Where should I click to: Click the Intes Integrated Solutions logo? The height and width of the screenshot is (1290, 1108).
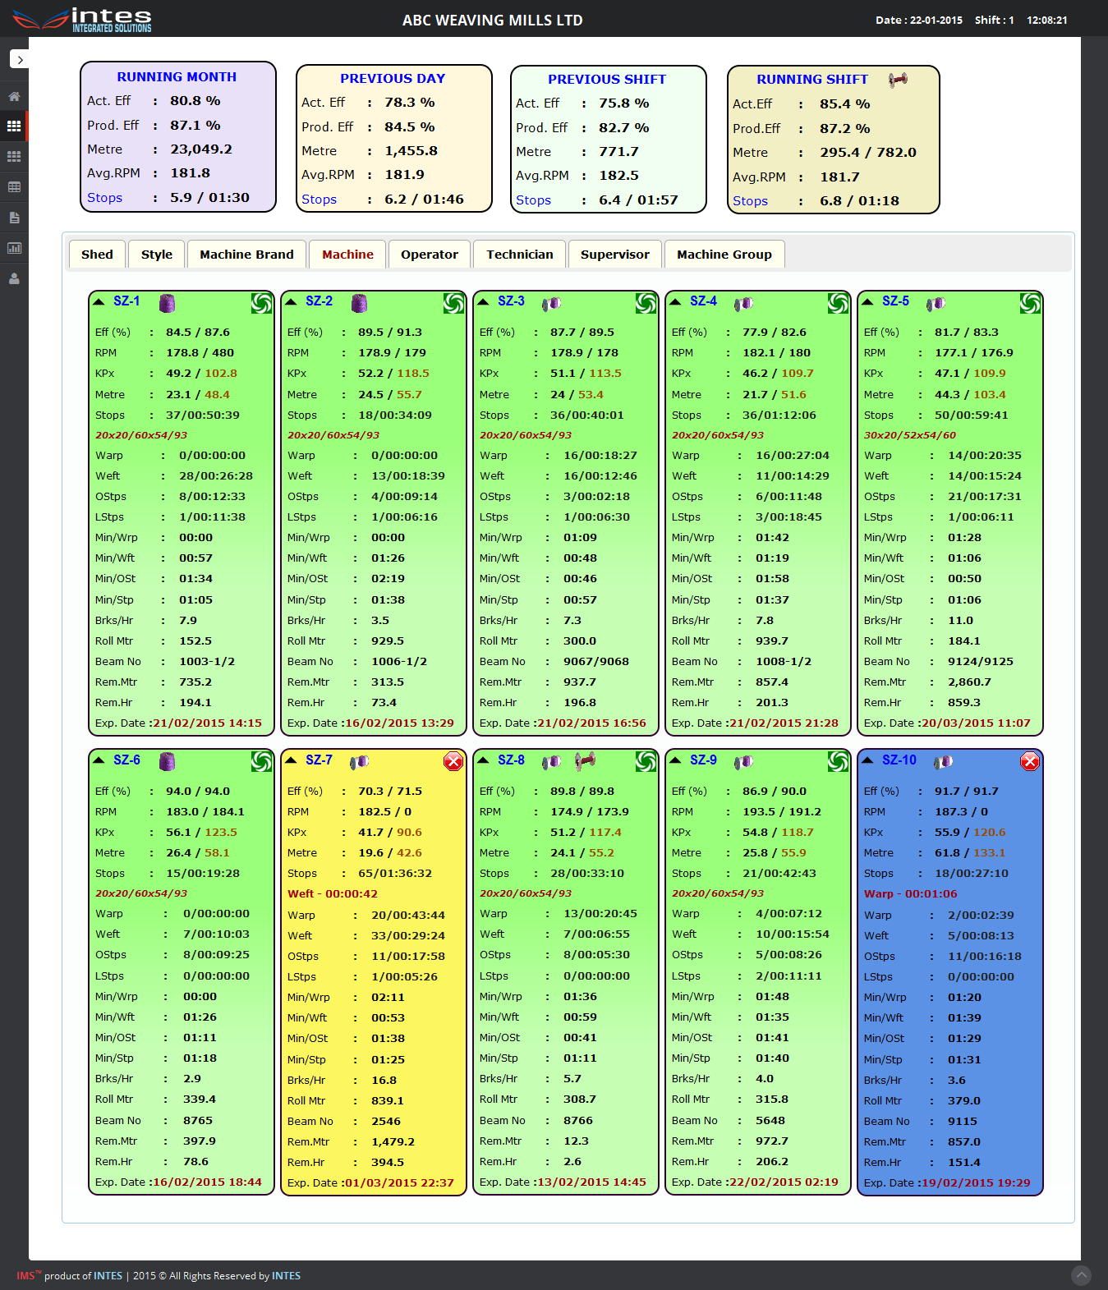82,19
